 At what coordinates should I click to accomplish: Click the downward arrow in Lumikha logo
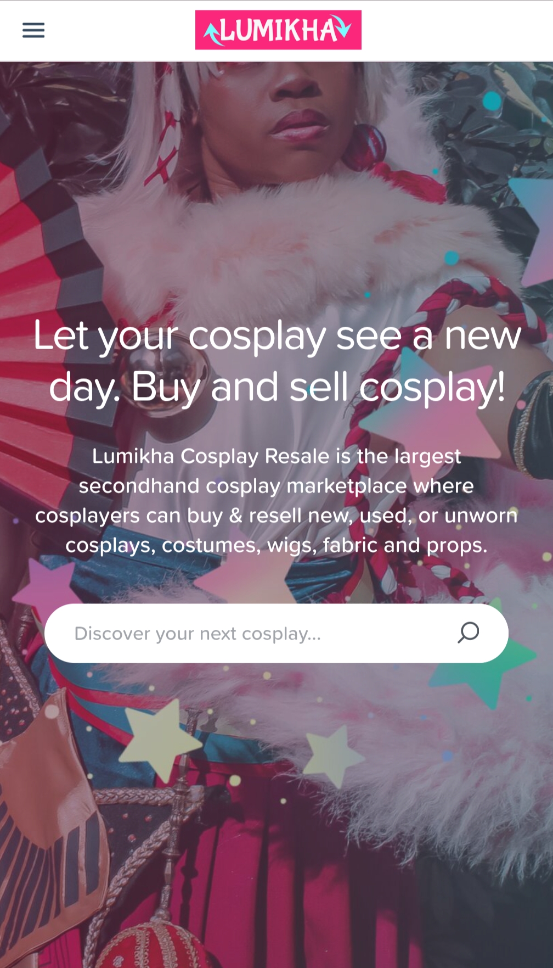[x=343, y=26]
